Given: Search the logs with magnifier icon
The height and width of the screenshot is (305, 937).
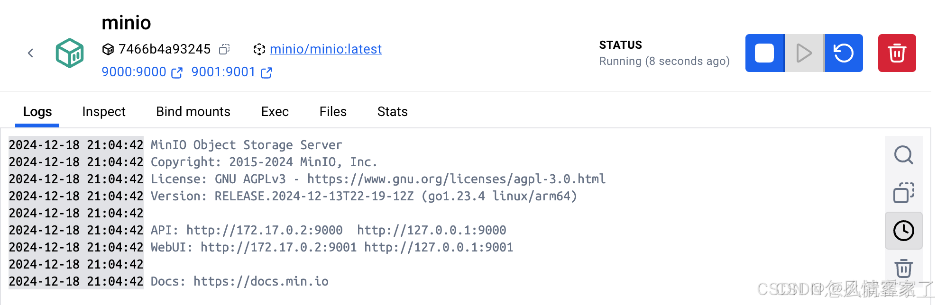Looking at the screenshot, I should pos(903,155).
